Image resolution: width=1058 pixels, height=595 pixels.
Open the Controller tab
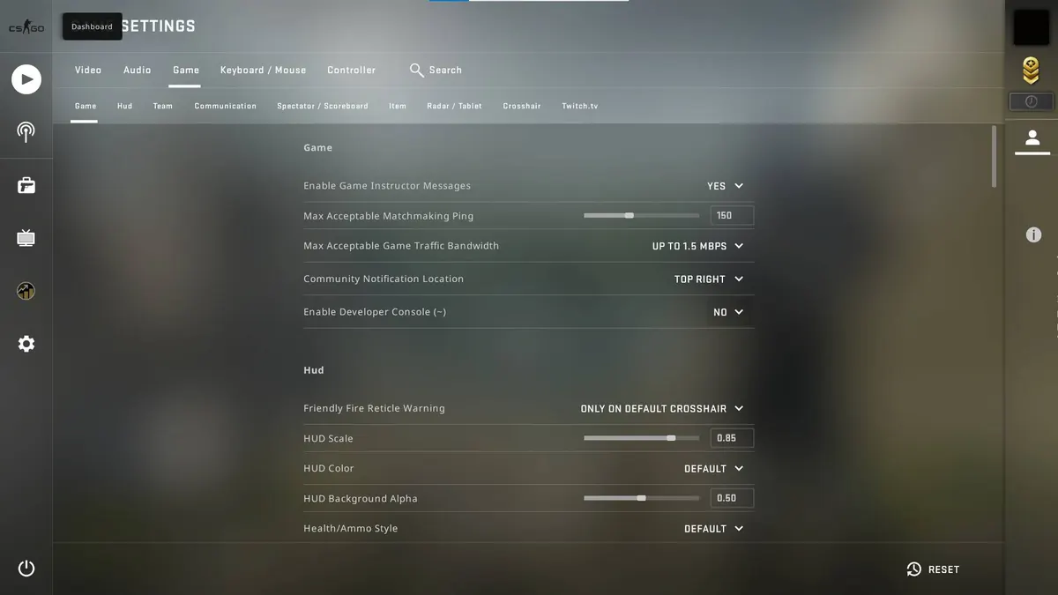click(352, 70)
